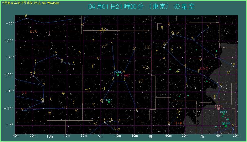The width and height of the screenshot is (247, 142).
Task: Click the green M44 cluster marker
Action: coord(118,75)
